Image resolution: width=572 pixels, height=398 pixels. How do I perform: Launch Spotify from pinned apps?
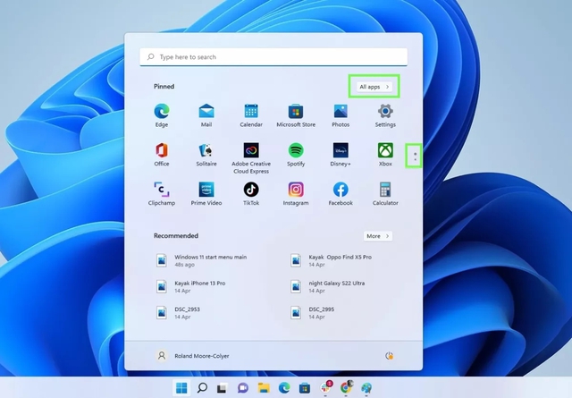296,155
